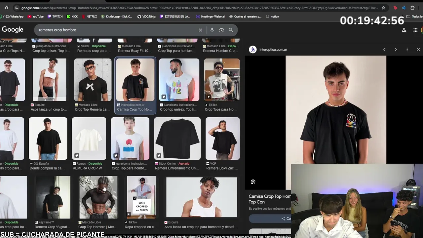This screenshot has height=238, width=423.
Task: Open interoptica.com.ar link in preview header
Action: pos(273,50)
